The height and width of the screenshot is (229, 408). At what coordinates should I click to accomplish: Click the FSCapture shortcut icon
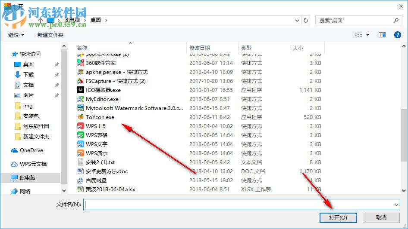80,81
